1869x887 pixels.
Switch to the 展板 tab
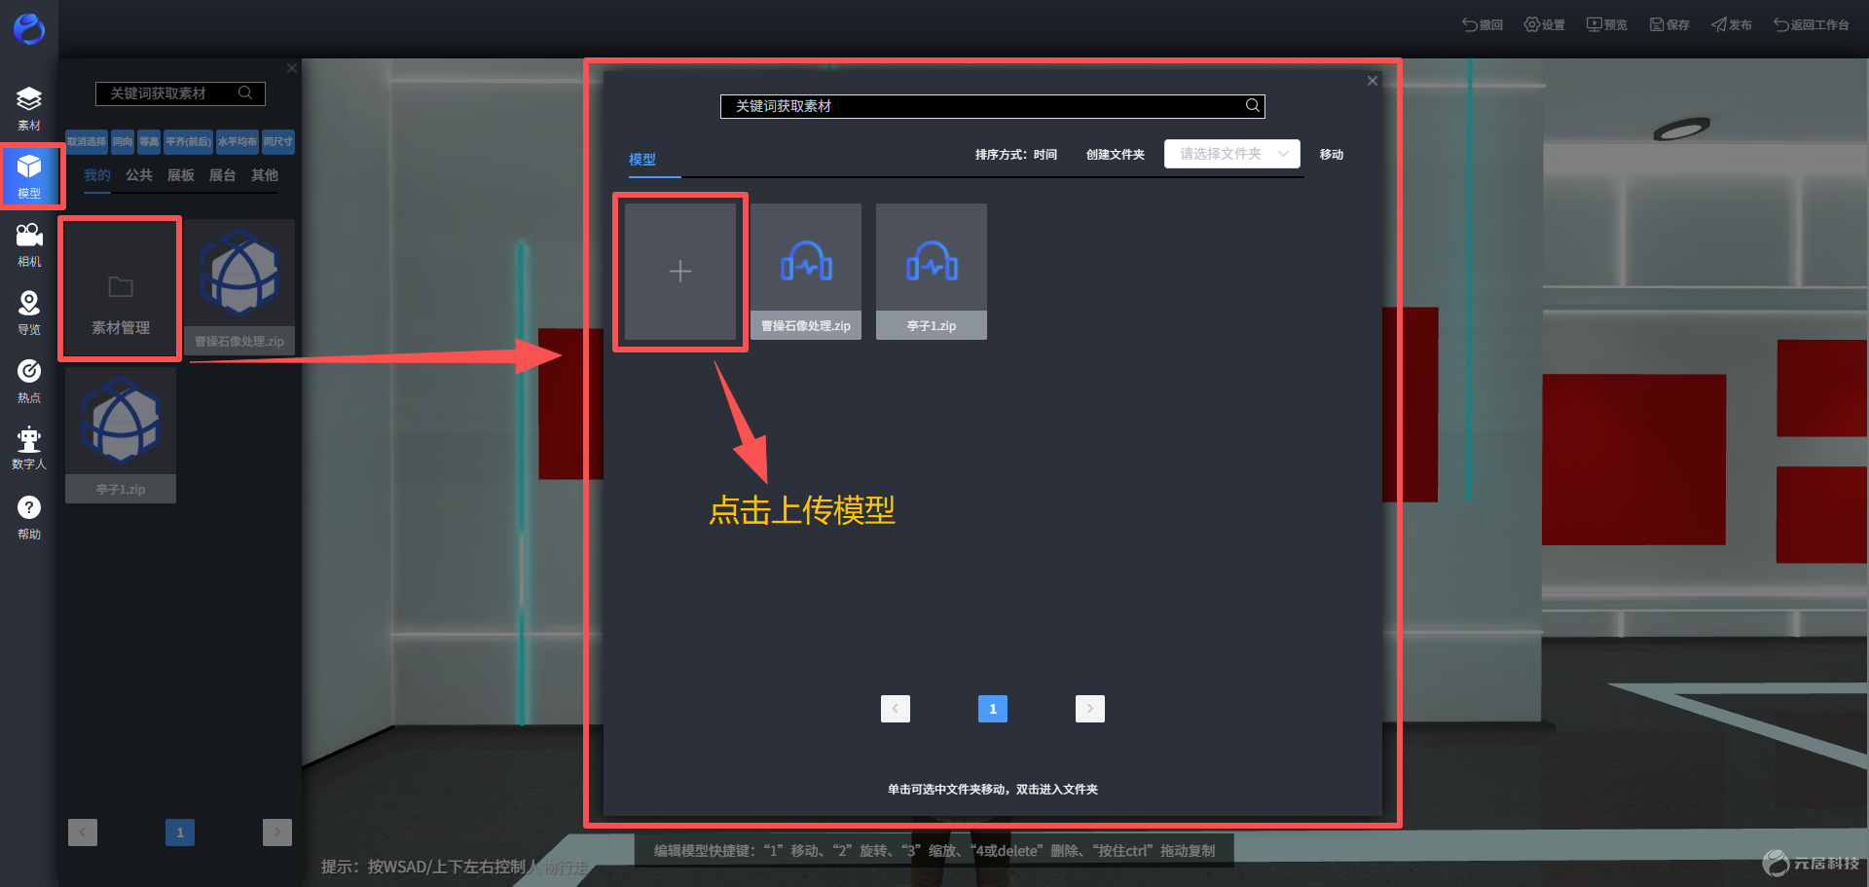click(181, 175)
